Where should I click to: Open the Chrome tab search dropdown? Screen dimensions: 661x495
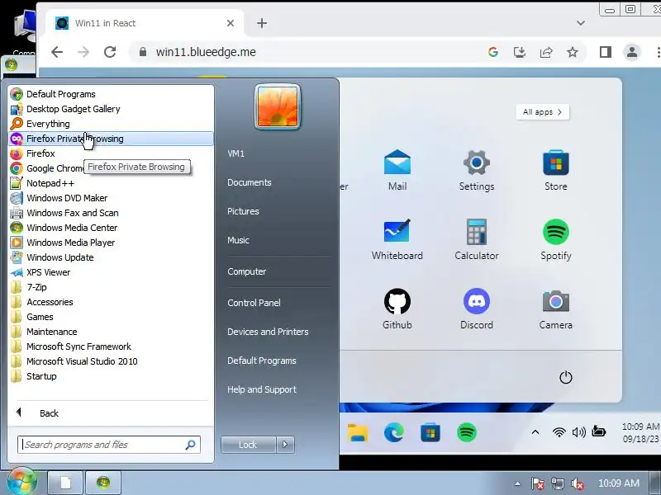(x=581, y=23)
